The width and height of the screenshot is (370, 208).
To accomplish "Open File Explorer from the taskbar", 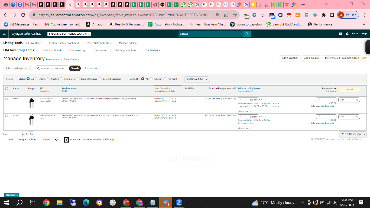I will click(x=60, y=203).
